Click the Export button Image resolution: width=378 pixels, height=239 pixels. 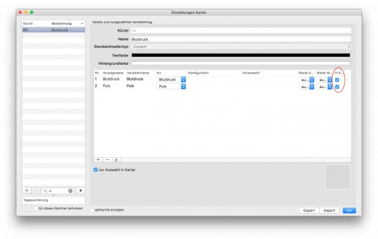point(309,210)
